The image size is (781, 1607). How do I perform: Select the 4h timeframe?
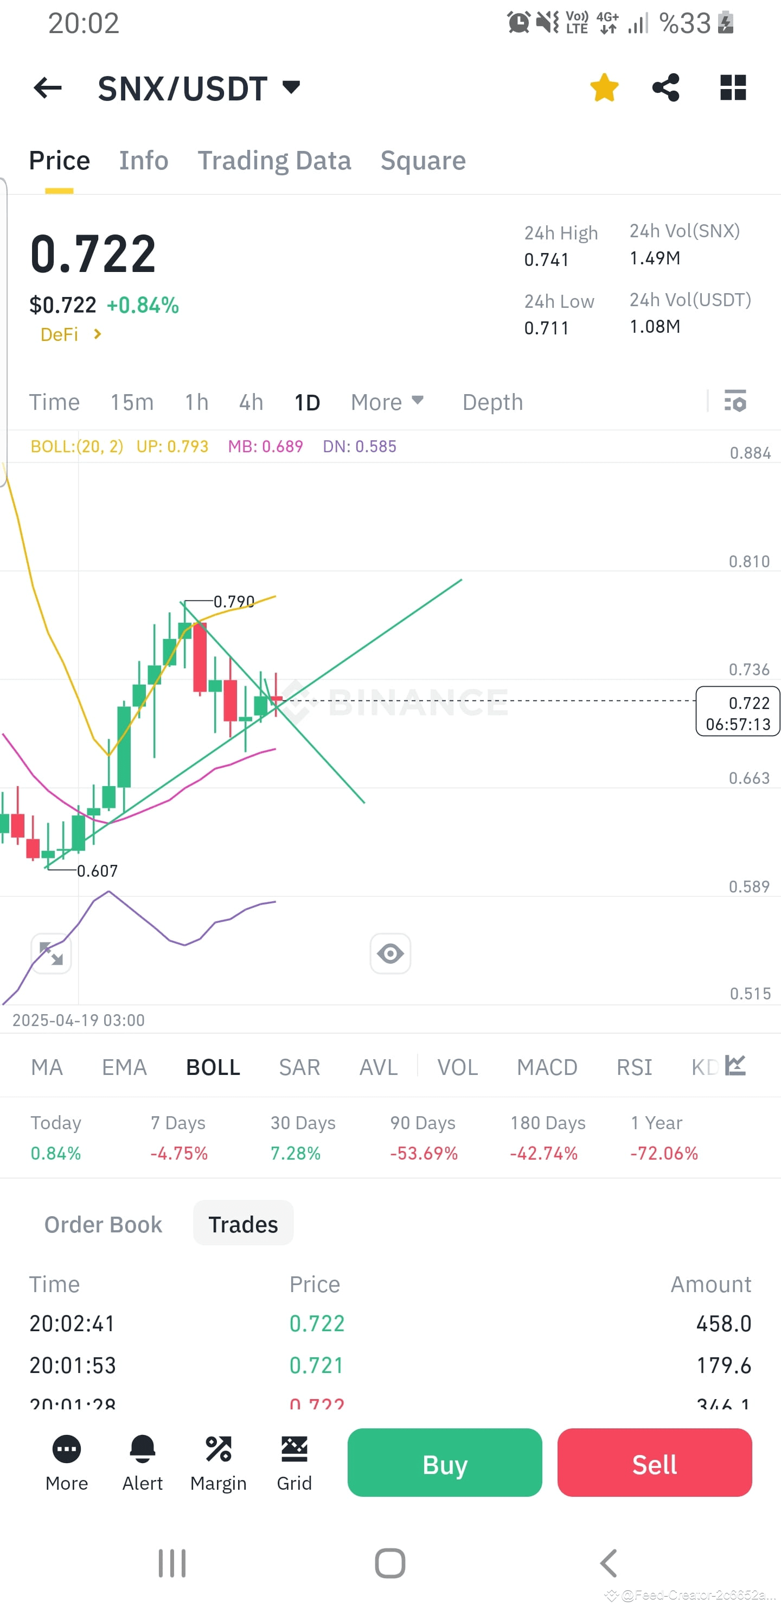[250, 402]
